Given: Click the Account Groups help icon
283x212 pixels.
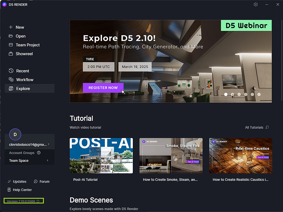Looking at the screenshot, I should tap(39, 153).
